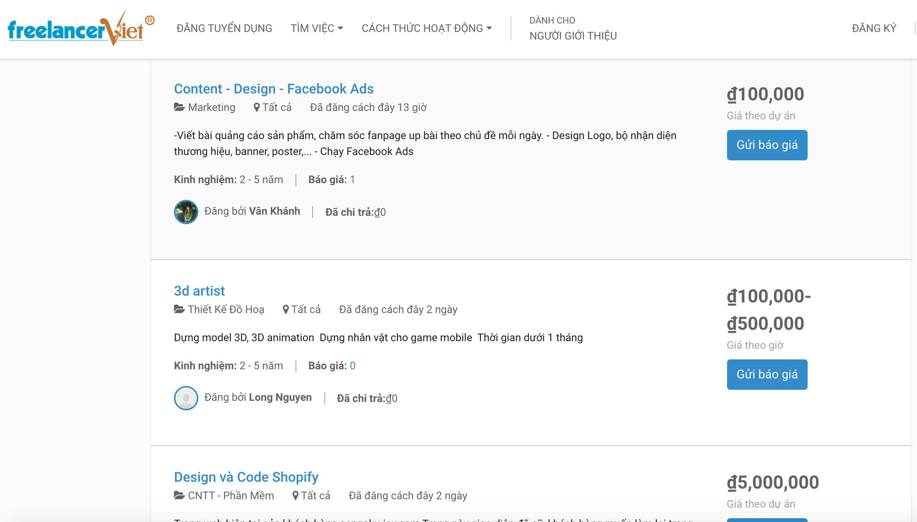This screenshot has height=522, width=917.
Task: Click ĐĂNG KÝ in the header
Action: click(874, 28)
